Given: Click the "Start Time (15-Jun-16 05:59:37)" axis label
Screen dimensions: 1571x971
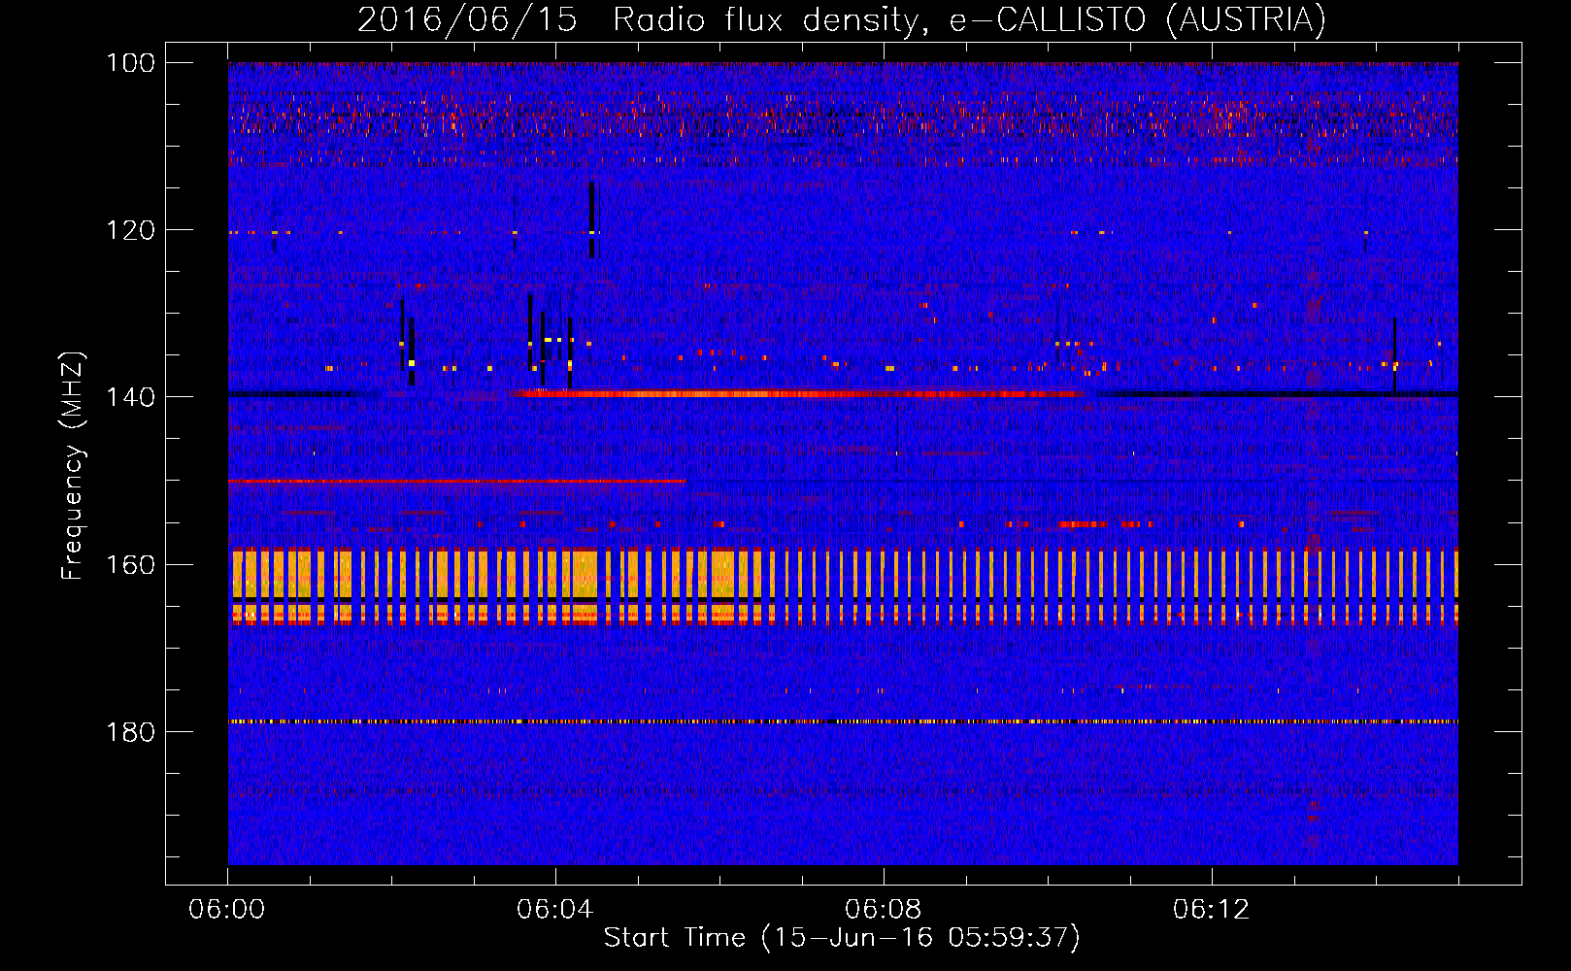Looking at the screenshot, I should 842,938.
